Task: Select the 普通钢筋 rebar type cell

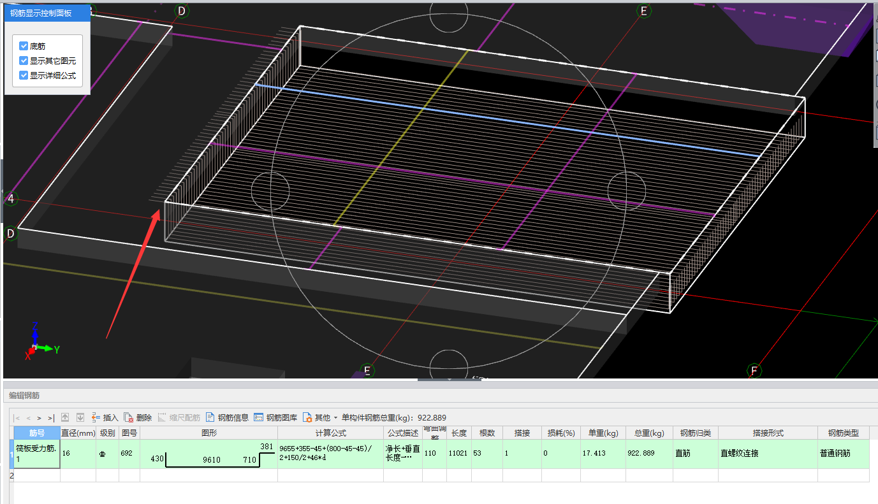Action: click(843, 454)
